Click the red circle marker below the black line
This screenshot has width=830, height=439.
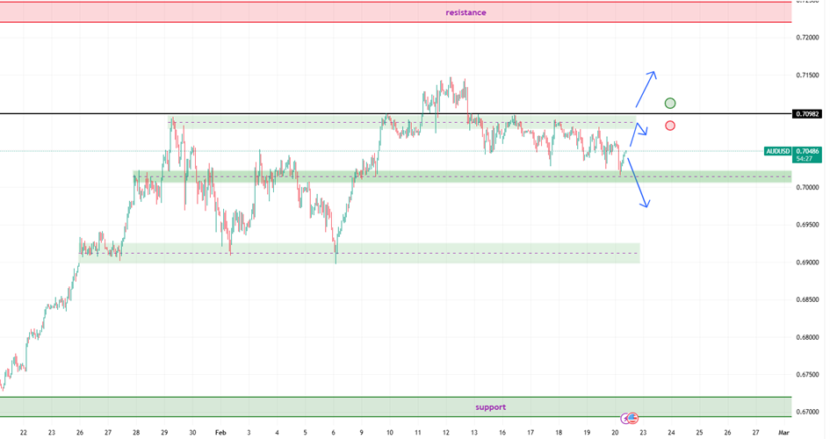[670, 126]
